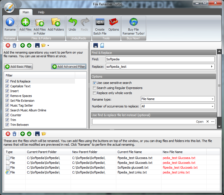
Task: Uncheck the Find & Replace filter
Action: pos(7,81)
